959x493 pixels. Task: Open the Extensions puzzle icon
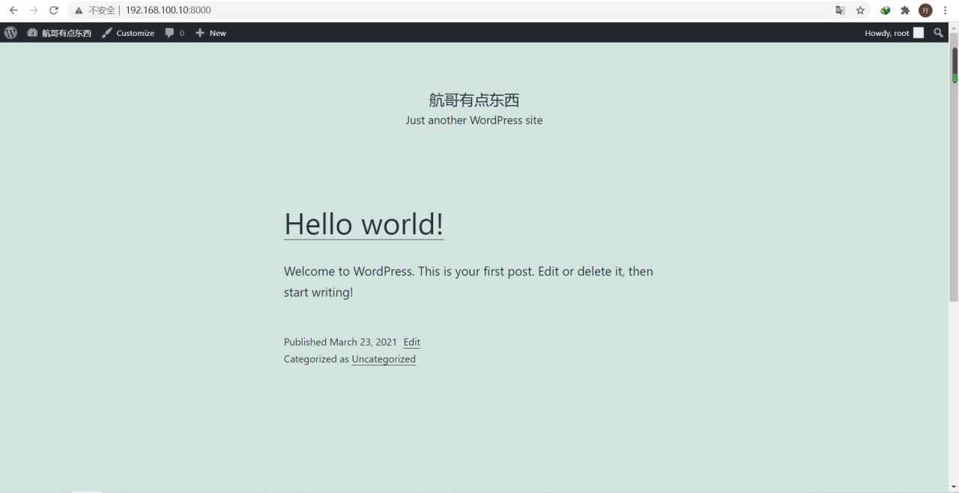pyautogui.click(x=905, y=10)
